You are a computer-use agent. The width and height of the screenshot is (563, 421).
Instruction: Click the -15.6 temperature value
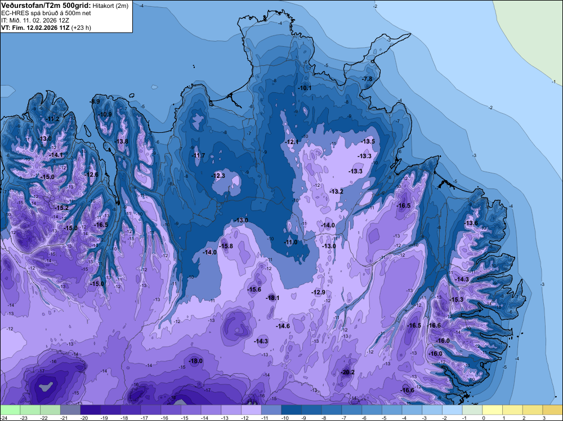(254, 290)
